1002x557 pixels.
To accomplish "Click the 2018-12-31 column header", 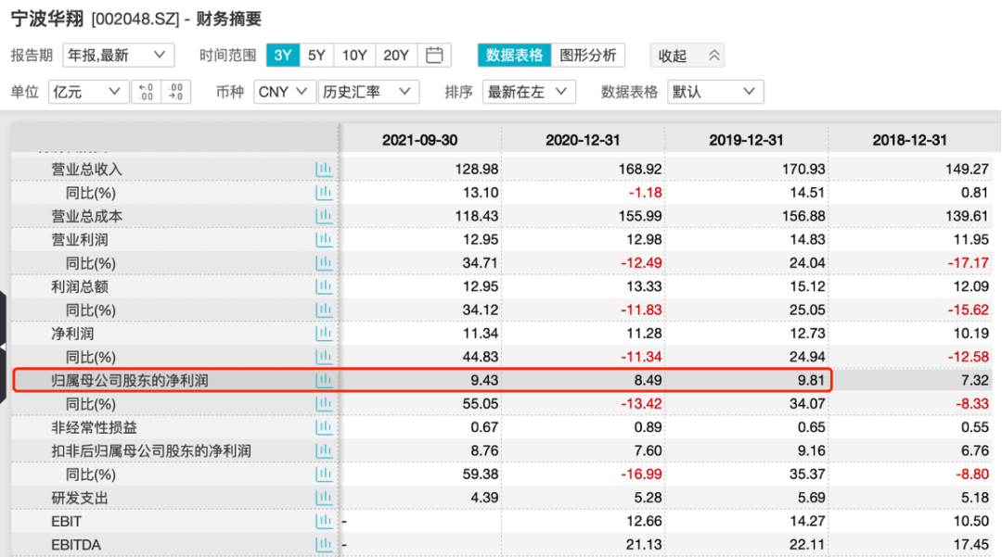I will point(910,140).
